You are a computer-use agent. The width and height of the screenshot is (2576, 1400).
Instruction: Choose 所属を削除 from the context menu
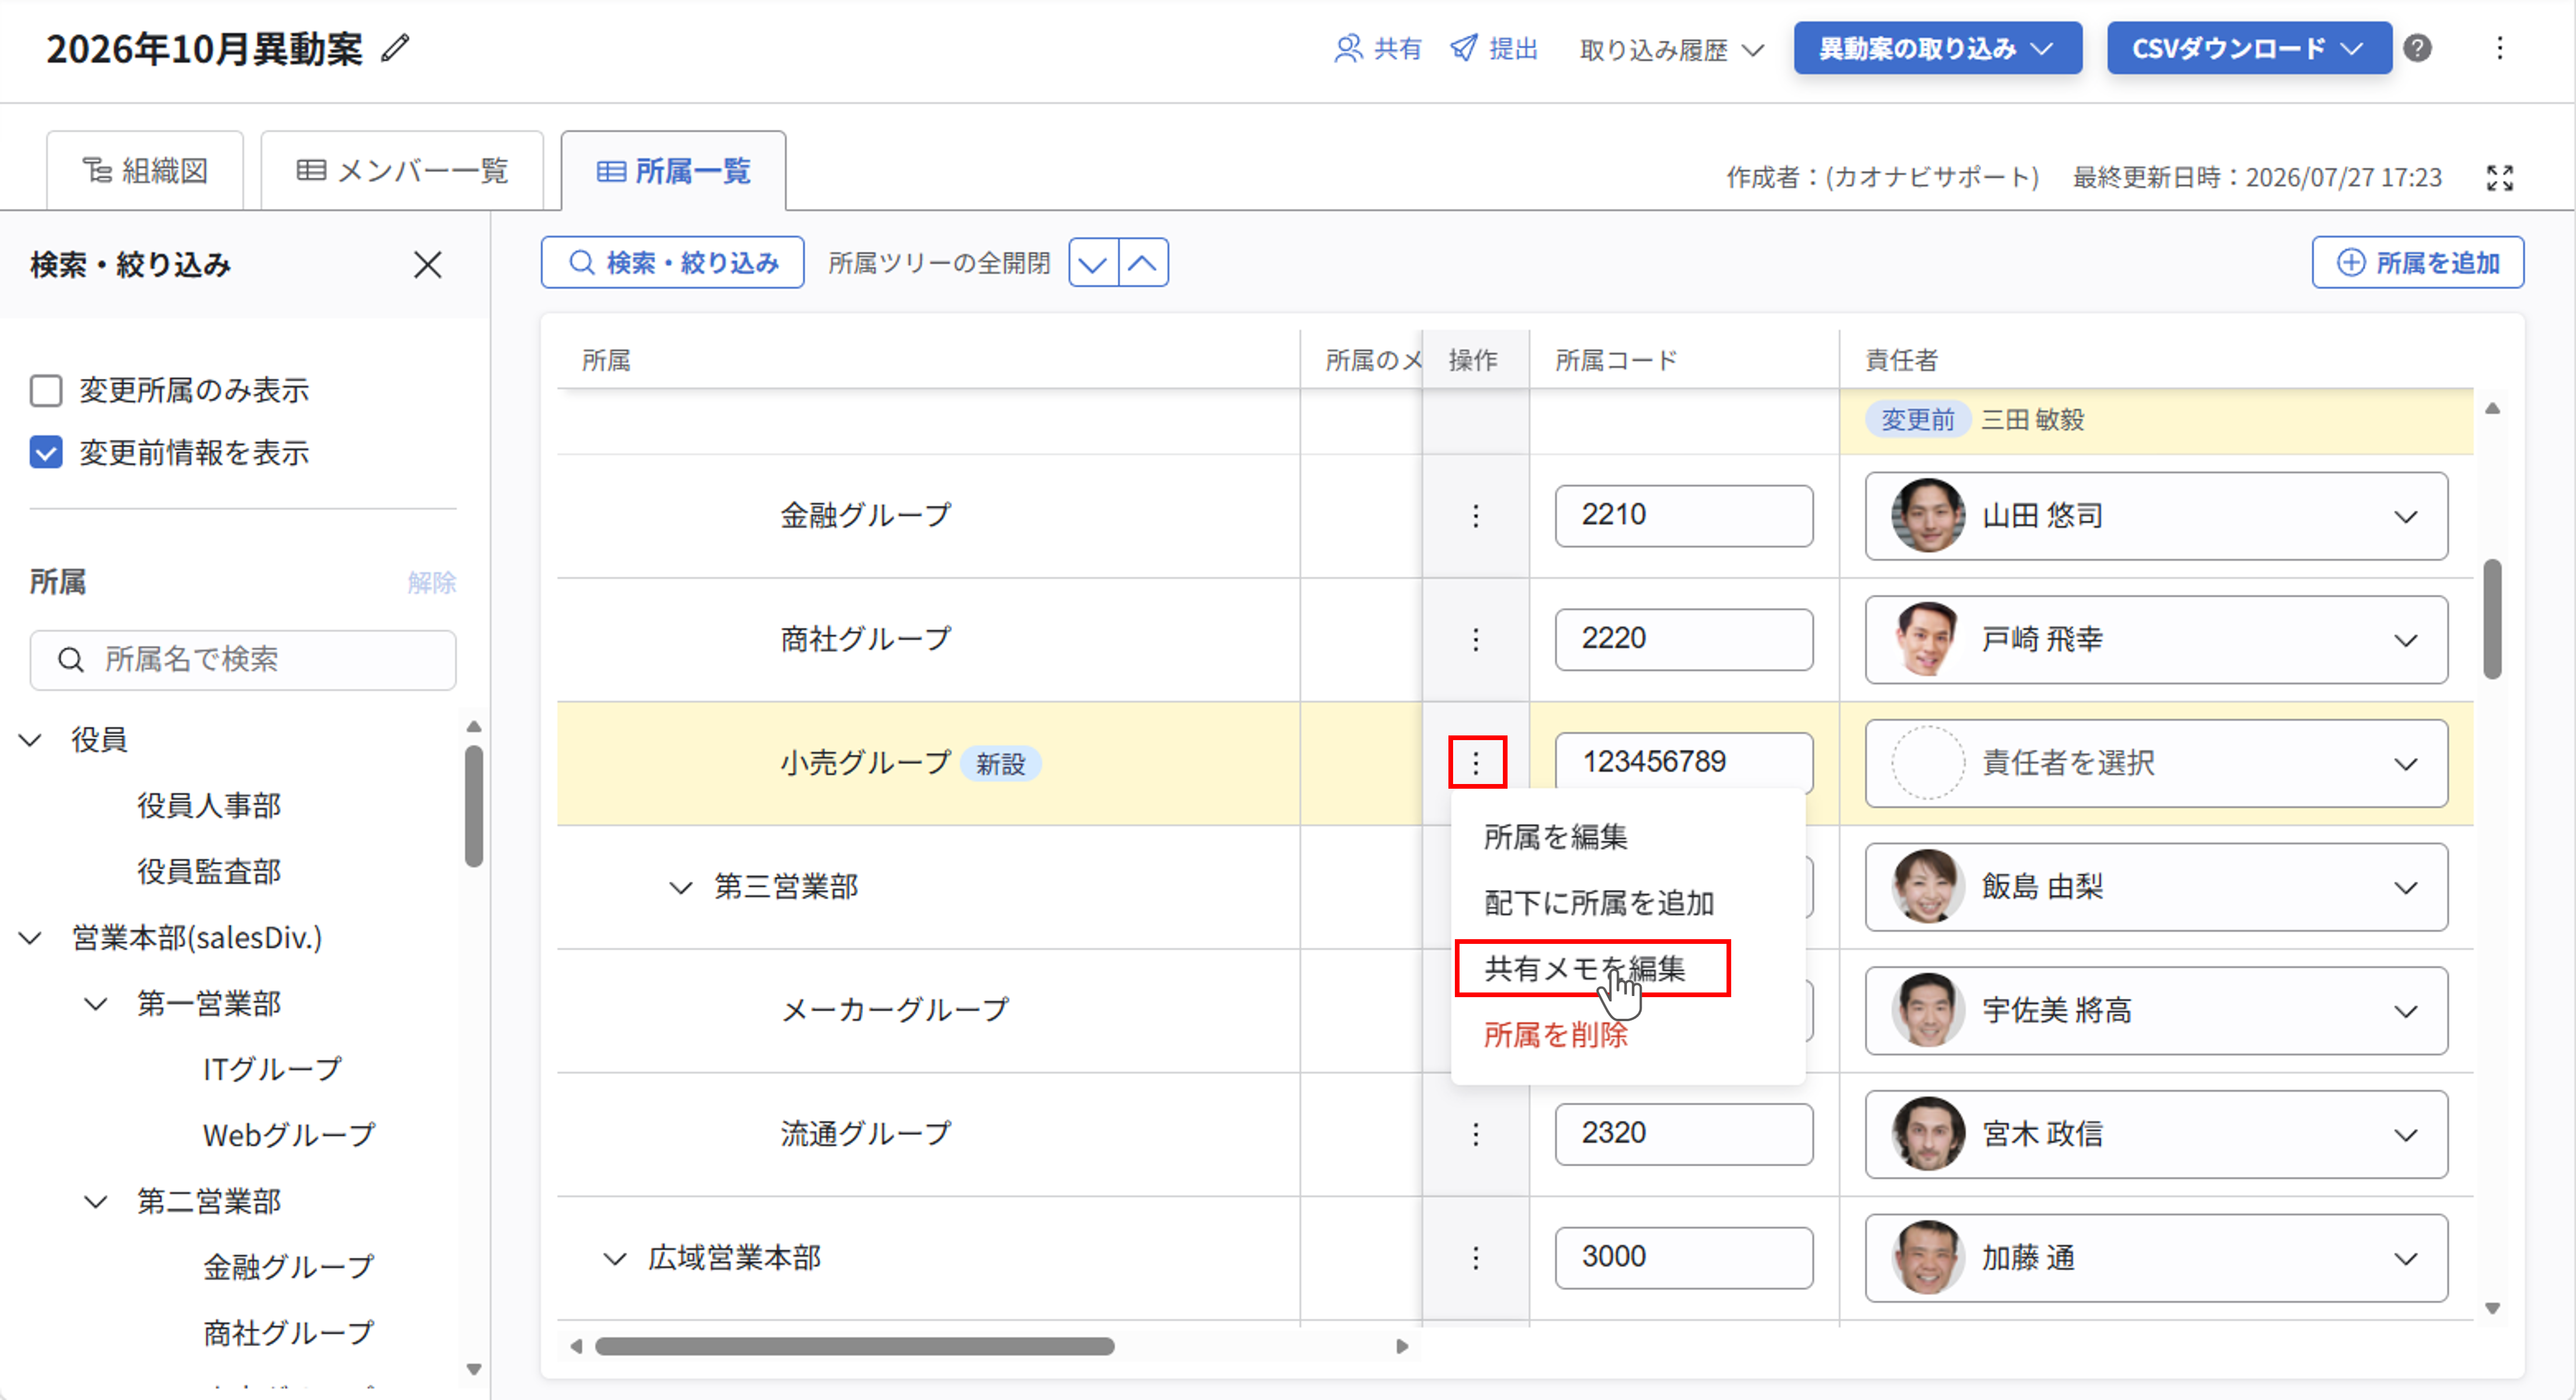(x=1555, y=1035)
